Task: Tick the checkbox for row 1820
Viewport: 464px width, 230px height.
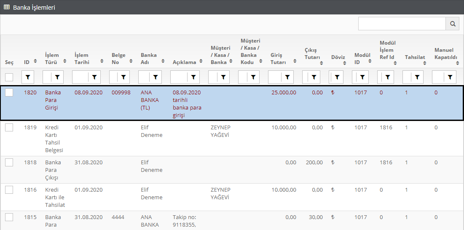Action: [9, 93]
